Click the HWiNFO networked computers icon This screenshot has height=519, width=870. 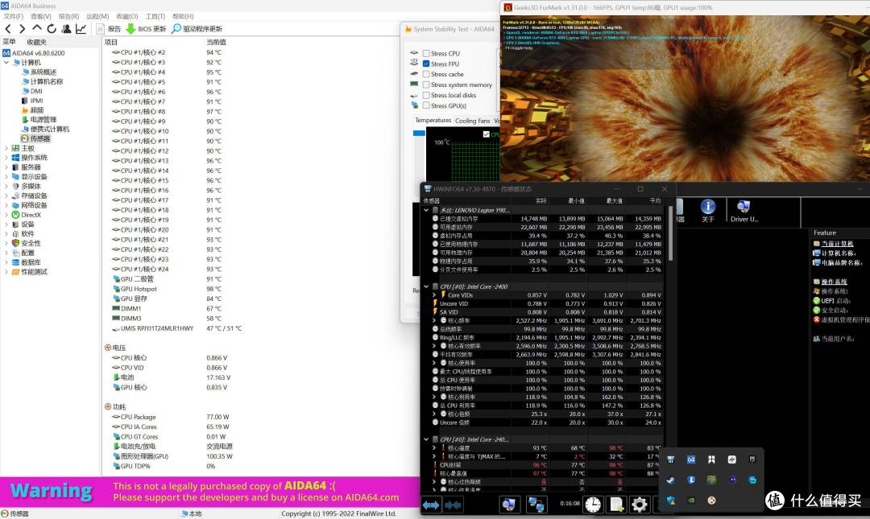(x=536, y=504)
